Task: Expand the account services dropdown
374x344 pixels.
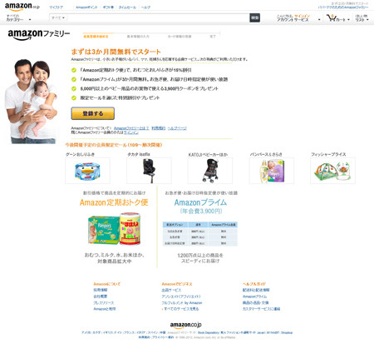Action: (x=298, y=18)
